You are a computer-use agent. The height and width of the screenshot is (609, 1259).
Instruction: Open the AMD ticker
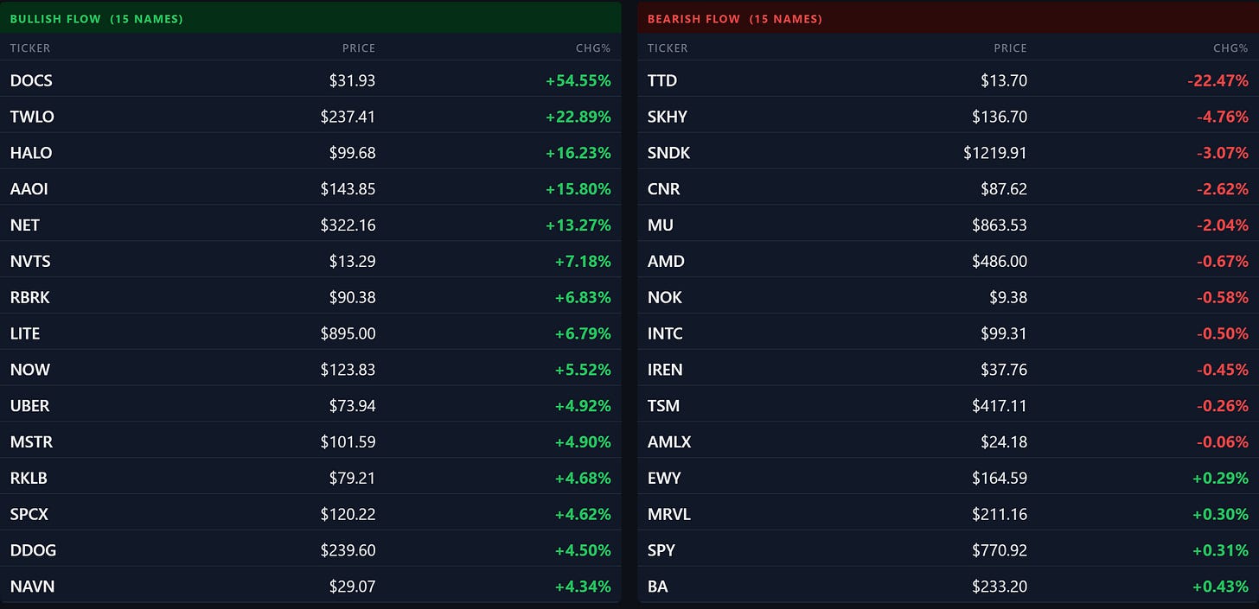click(x=666, y=261)
